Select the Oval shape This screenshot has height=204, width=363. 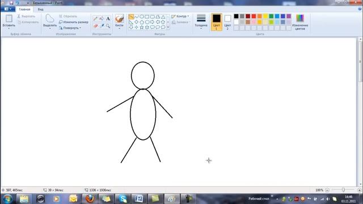142,16
